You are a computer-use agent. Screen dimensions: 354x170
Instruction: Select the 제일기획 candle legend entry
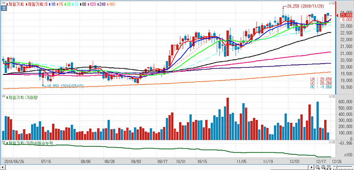[15, 4]
